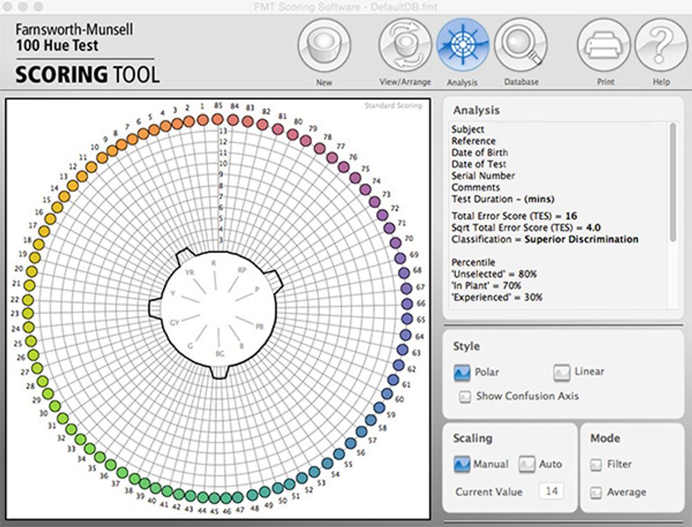Click the Print toolbar icon

(604, 46)
